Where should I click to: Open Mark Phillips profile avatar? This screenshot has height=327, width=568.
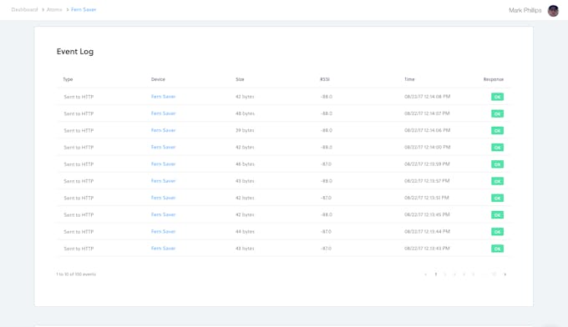(553, 11)
